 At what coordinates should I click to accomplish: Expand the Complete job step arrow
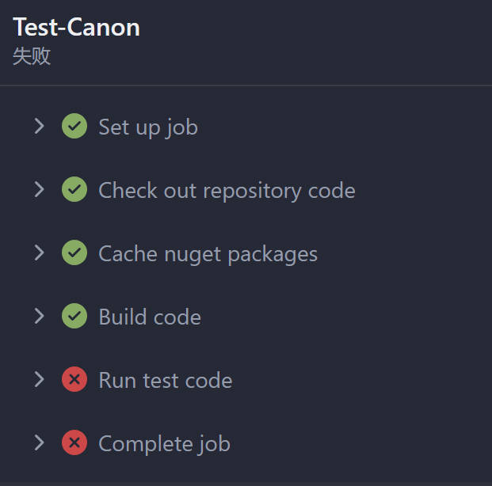tap(40, 442)
